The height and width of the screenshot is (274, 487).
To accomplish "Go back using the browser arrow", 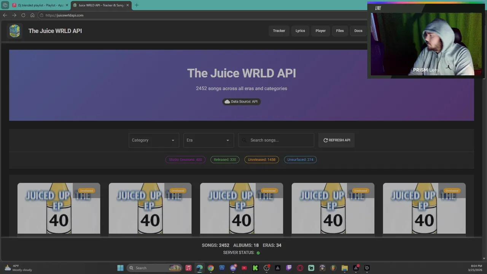I will click(5, 15).
